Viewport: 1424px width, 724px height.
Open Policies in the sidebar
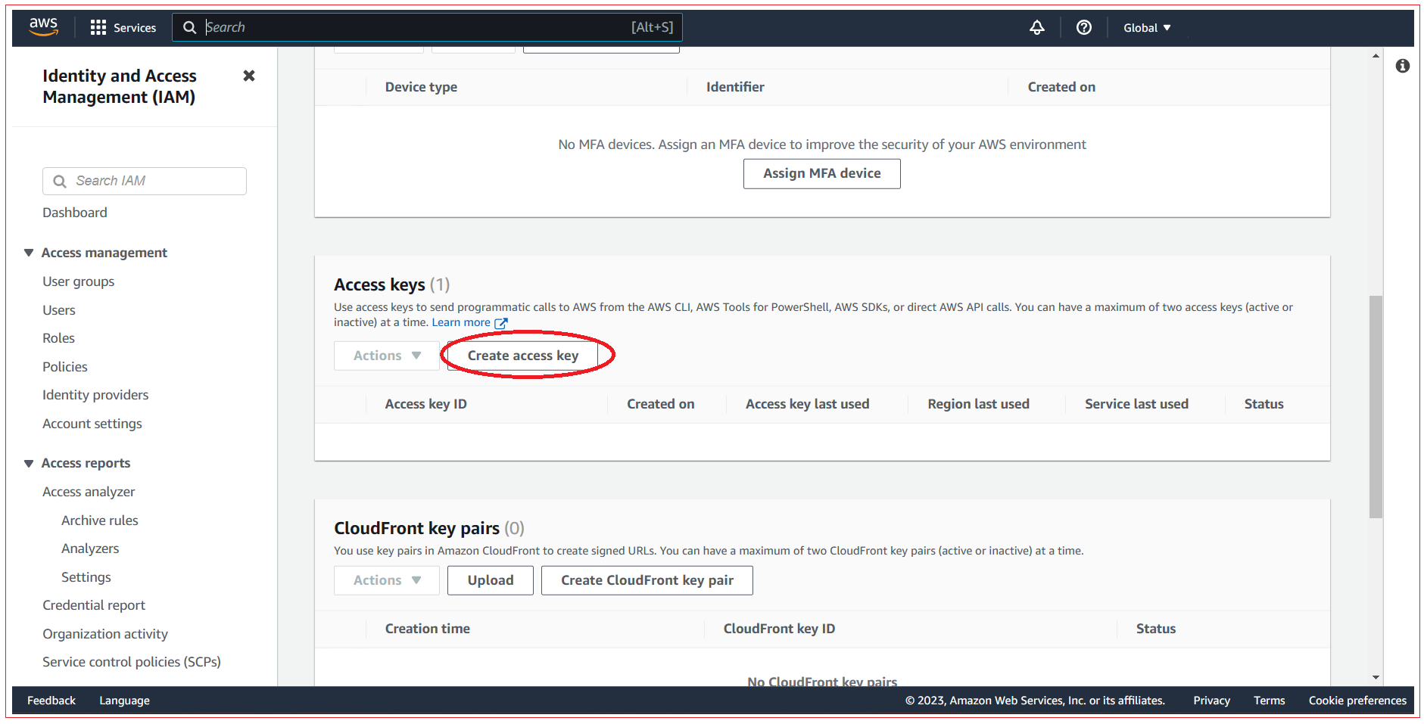[x=65, y=367]
